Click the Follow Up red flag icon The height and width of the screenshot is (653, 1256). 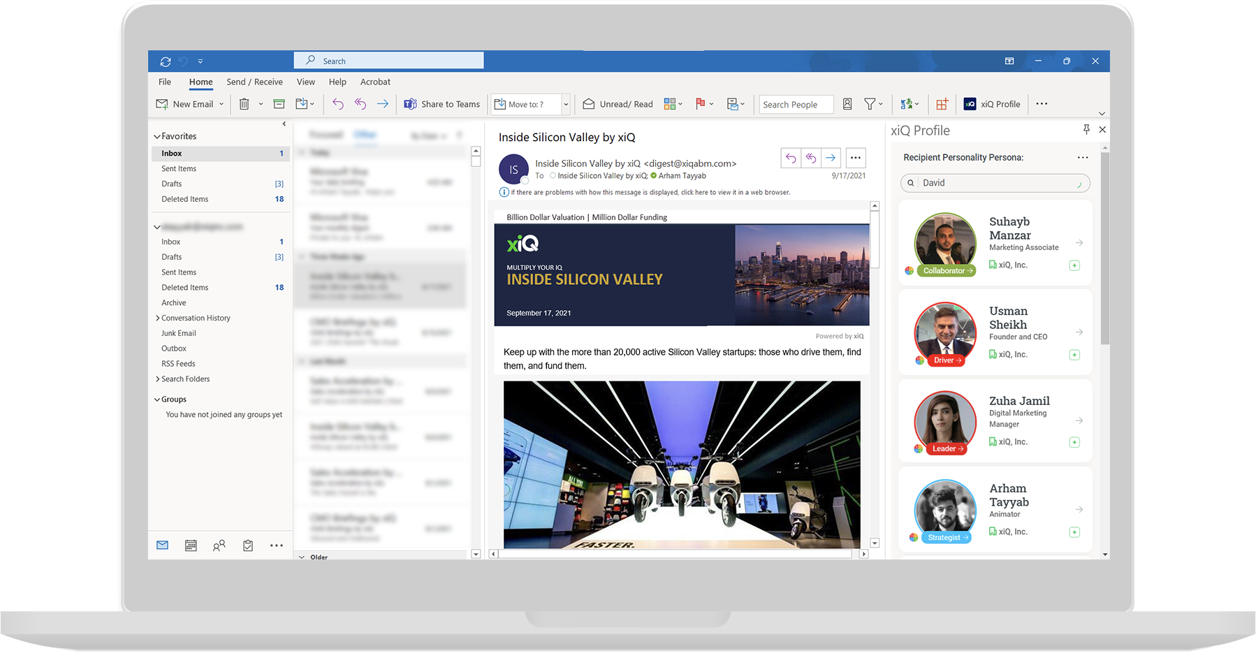point(701,104)
